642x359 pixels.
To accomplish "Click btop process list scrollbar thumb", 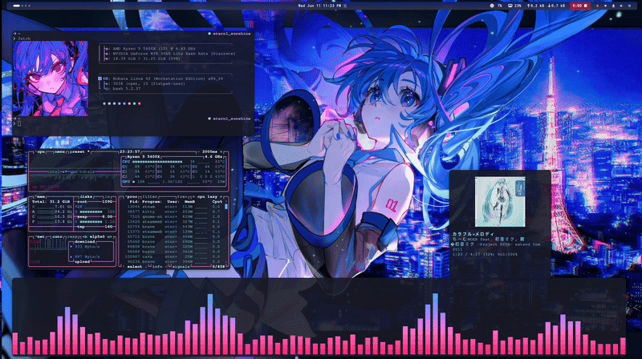I will 226,207.
